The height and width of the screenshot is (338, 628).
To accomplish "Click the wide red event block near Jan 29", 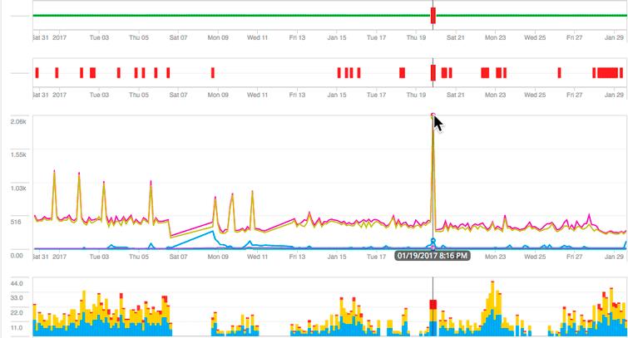I will [607, 73].
